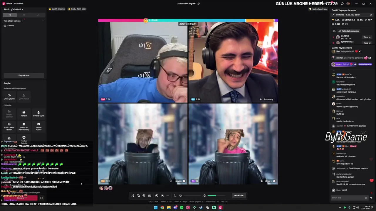Viewport: 376px width, 211px height.
Task: Click the Zafer turu 01:44 timer label
Action: tap(188, 24)
